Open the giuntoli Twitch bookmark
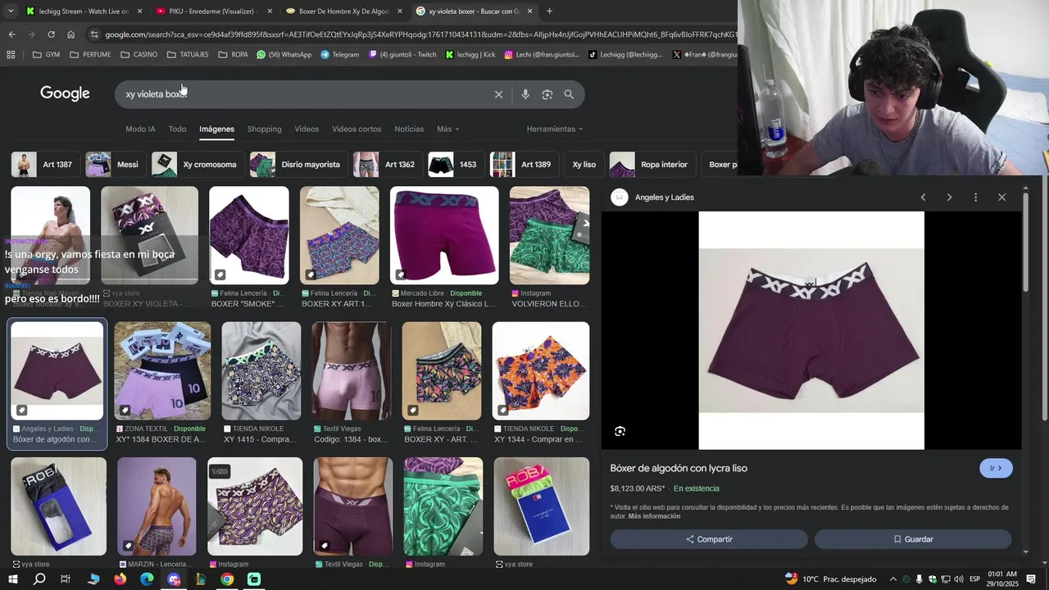Image resolution: width=1049 pixels, height=590 pixels. (402, 55)
